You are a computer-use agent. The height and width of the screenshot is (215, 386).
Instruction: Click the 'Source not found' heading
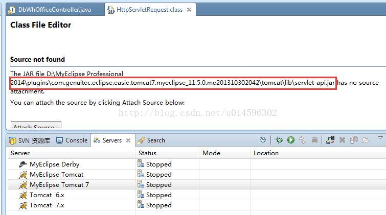click(37, 59)
